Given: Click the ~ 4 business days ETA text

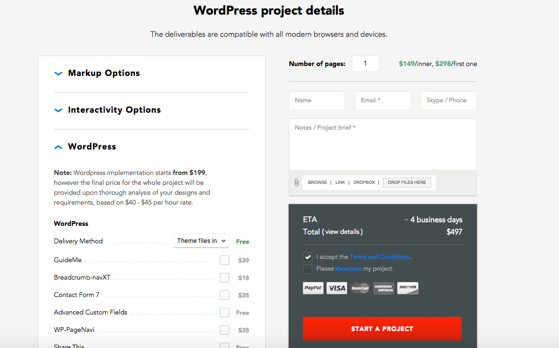Looking at the screenshot, I should [433, 220].
